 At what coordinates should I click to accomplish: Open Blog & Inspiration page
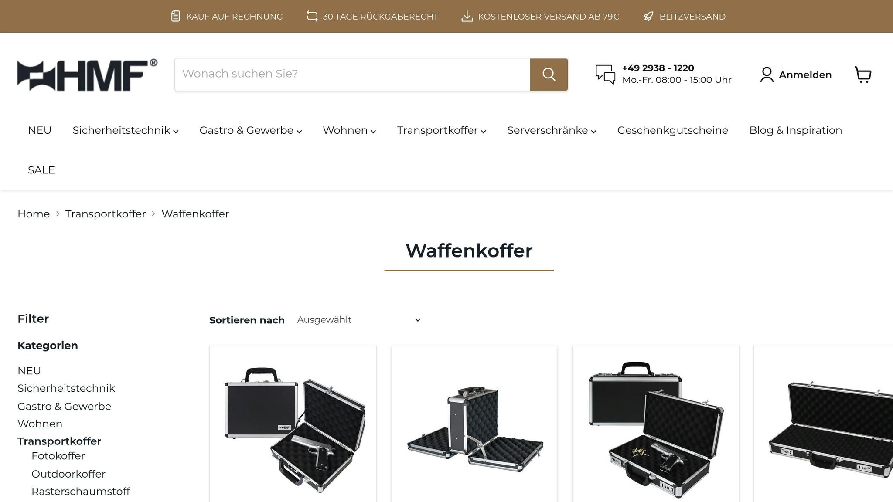(795, 130)
